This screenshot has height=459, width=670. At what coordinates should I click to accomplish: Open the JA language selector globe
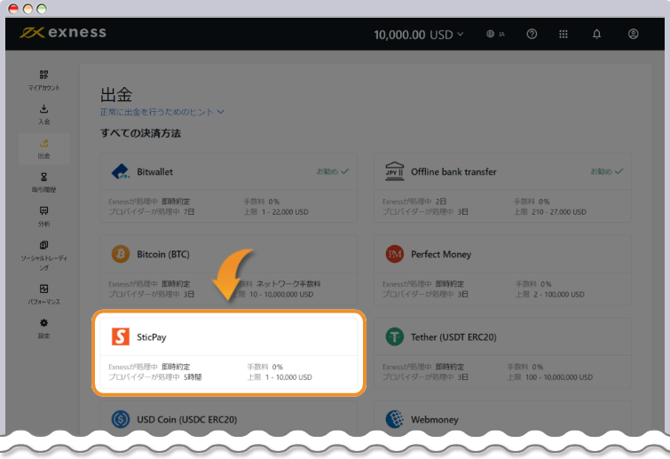tap(496, 34)
